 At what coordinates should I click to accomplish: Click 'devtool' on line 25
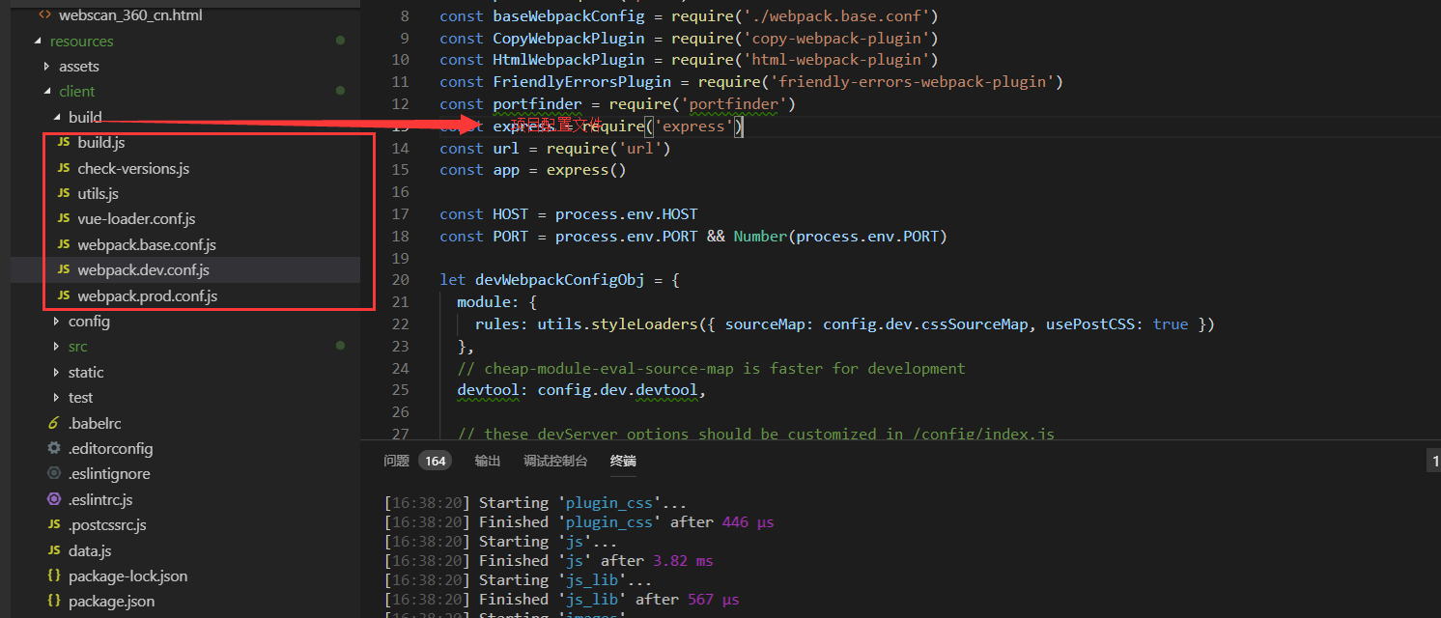point(488,390)
